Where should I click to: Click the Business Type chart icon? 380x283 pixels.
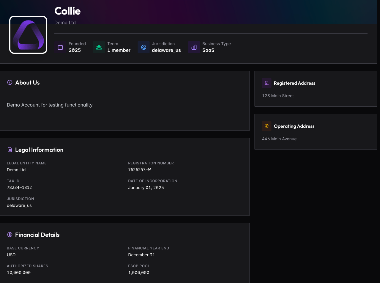coord(194,47)
